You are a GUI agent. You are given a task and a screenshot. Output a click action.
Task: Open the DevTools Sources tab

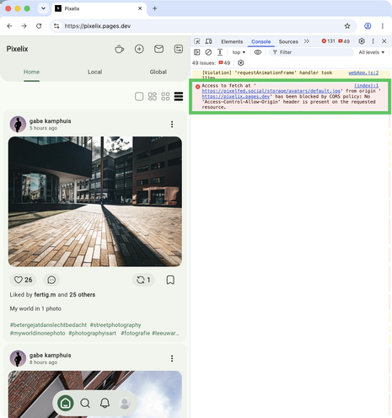pos(288,41)
